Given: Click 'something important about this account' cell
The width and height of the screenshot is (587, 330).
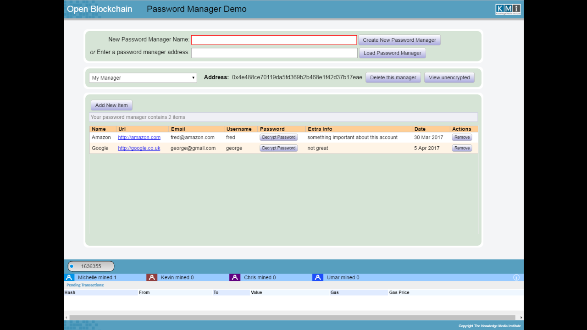Looking at the screenshot, I should [x=353, y=137].
